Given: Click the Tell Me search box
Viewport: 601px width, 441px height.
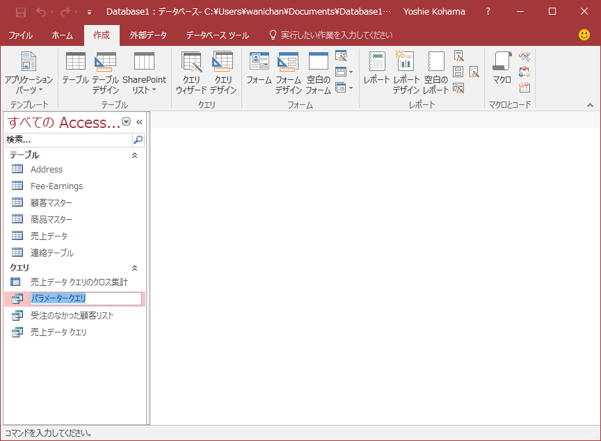Looking at the screenshot, I should point(332,35).
